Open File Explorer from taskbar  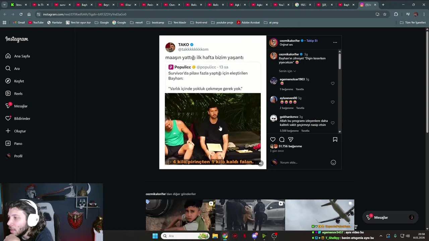[215, 236]
